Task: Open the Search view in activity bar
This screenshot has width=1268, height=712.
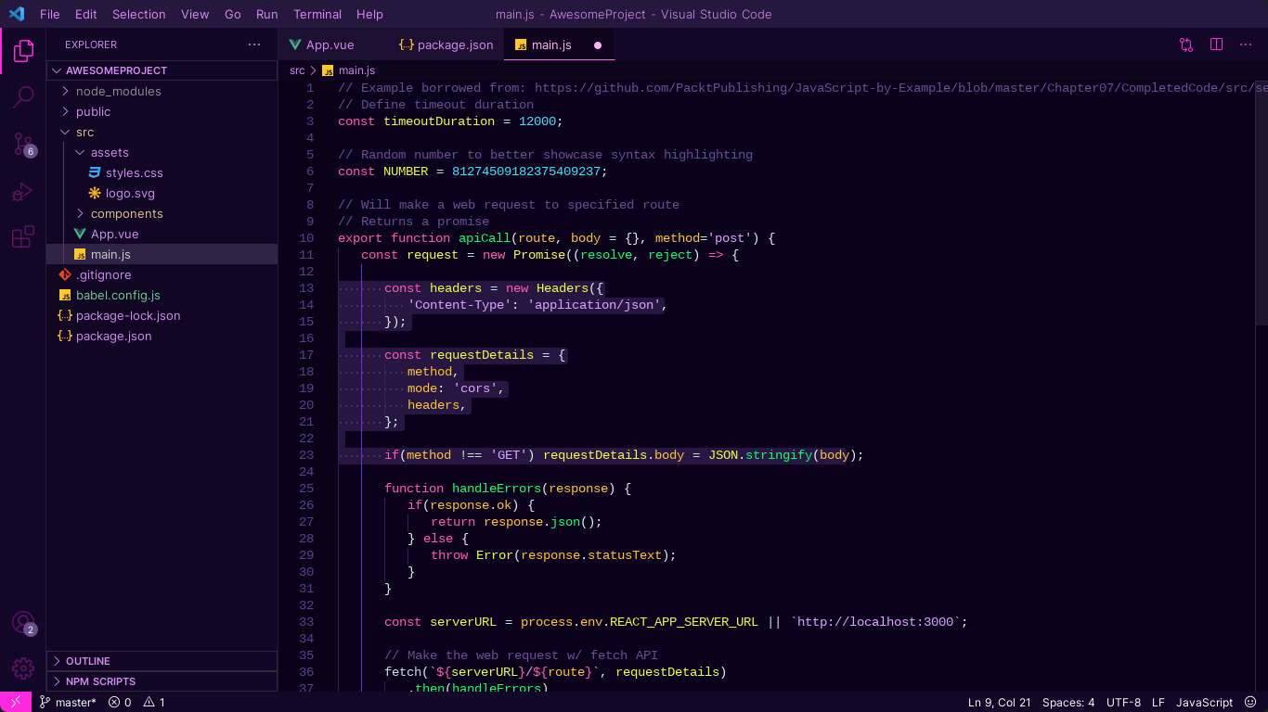Action: pos(23,96)
